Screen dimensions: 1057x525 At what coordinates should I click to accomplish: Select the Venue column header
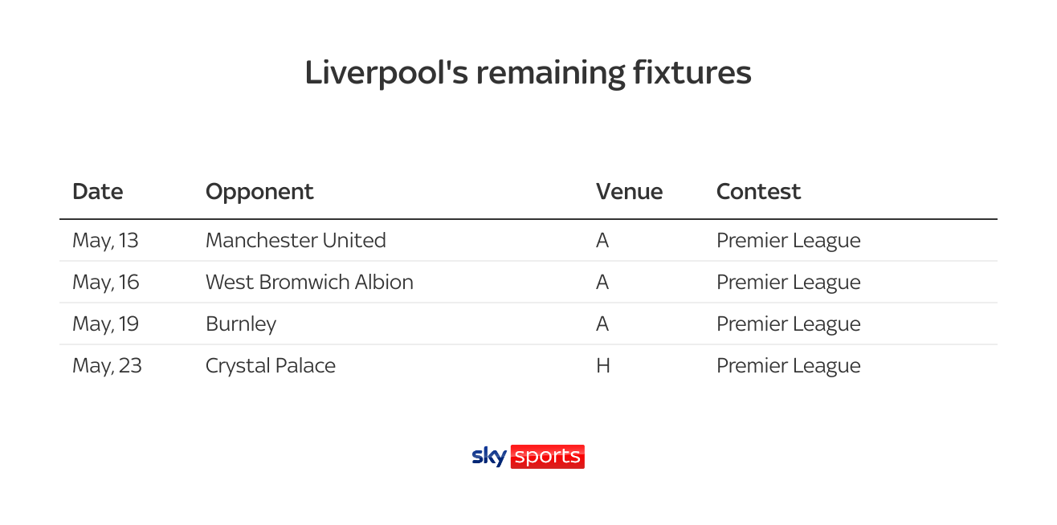(629, 192)
